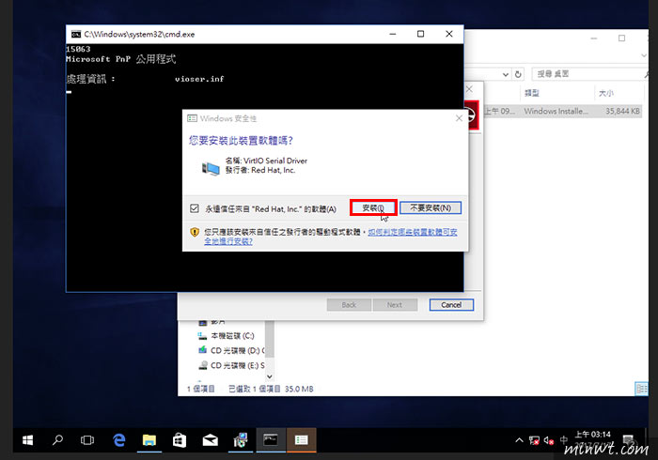Open Microsoft Store from taskbar
658x460 pixels.
[180, 440]
